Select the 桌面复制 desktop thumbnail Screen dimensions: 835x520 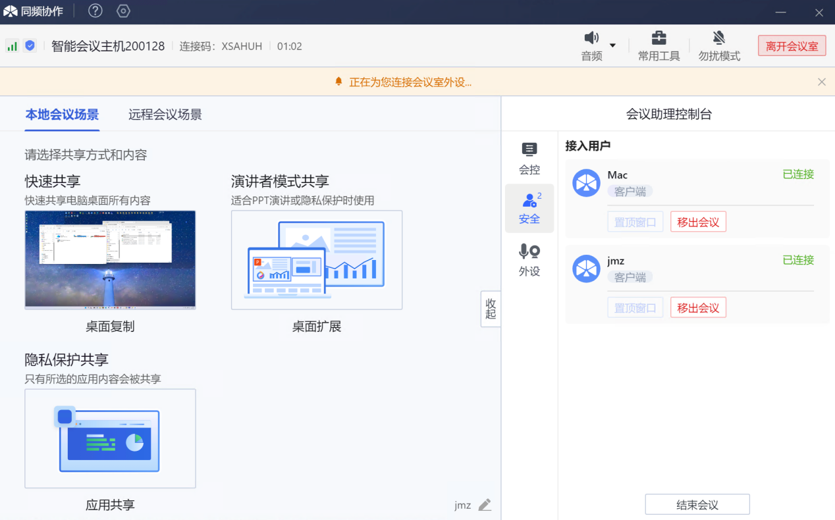(110, 260)
